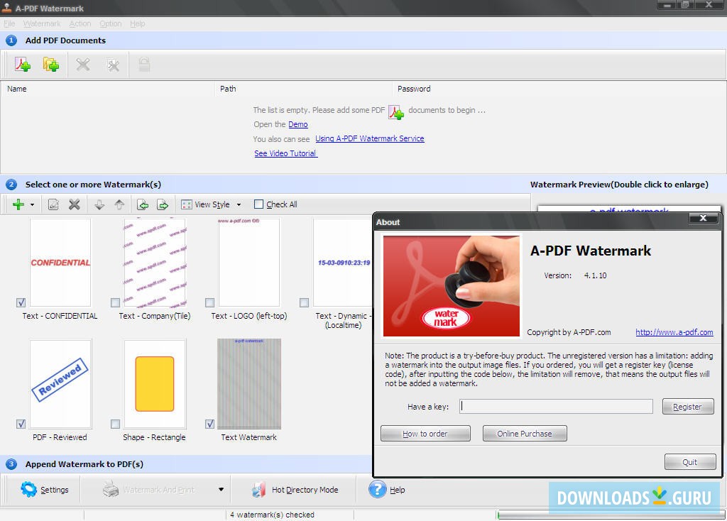
Task: Click the Add PDF file toolbar icon
Action: click(x=22, y=65)
